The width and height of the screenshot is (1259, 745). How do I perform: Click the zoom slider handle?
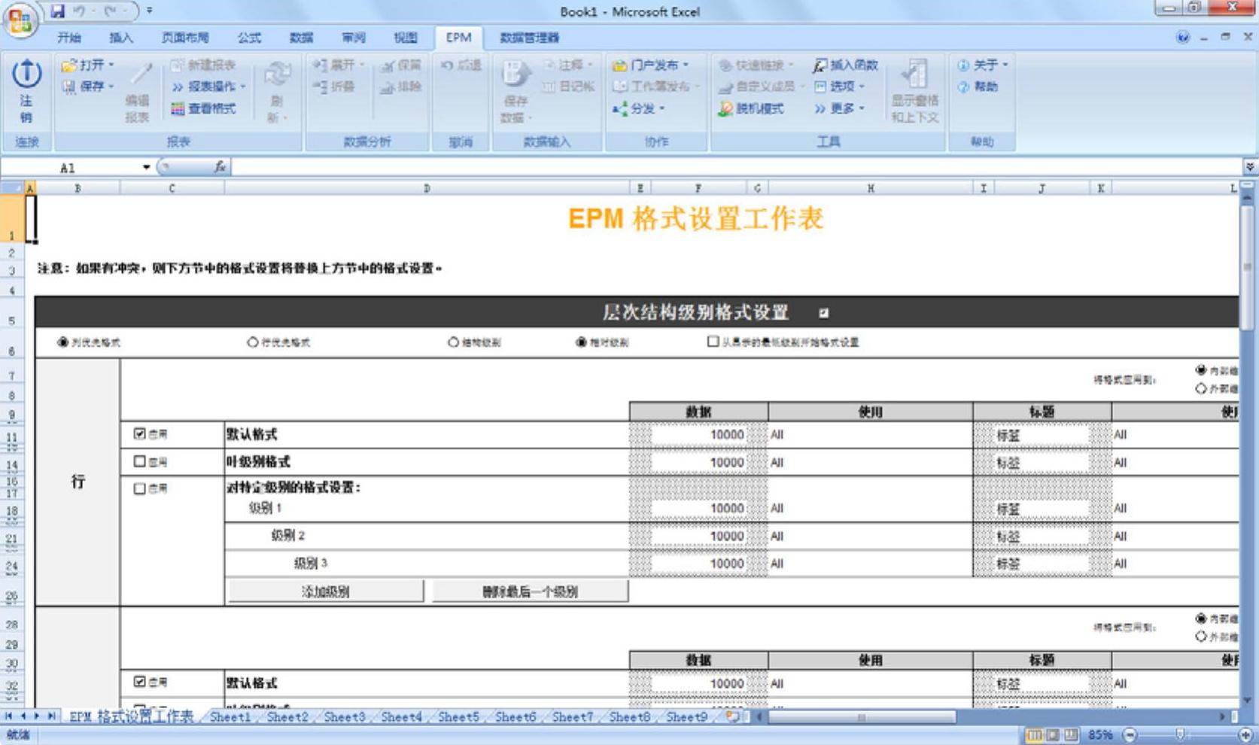(1180, 734)
